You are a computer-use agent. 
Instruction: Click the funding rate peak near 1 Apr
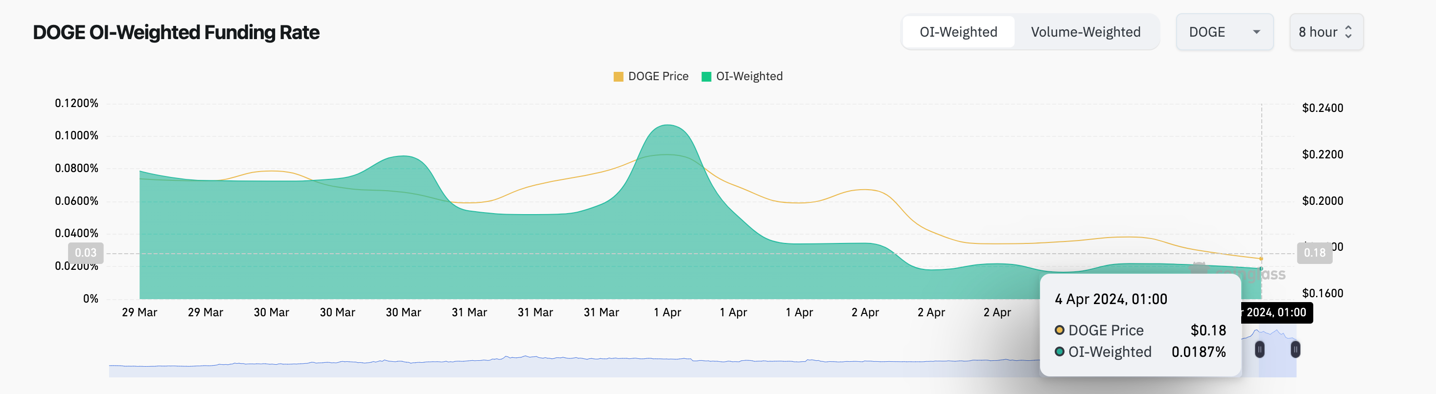coord(667,125)
